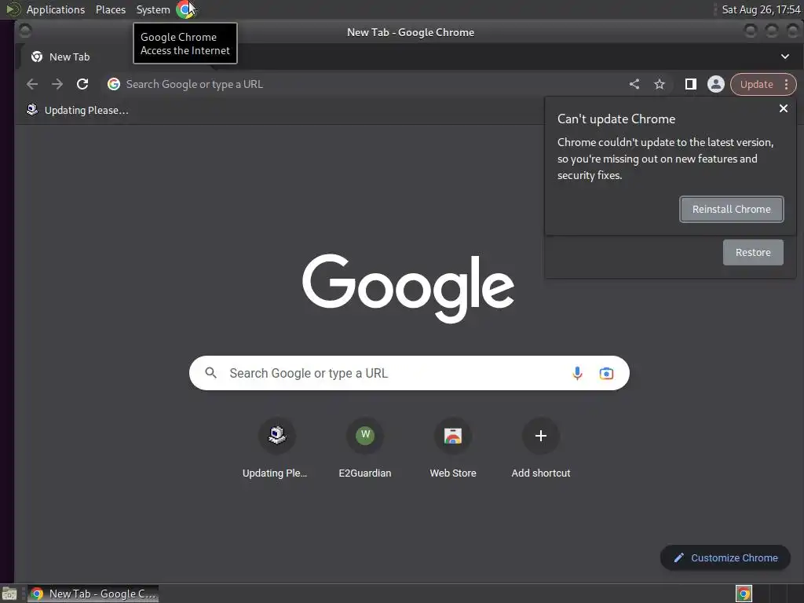Bookmark this tab with the star icon
Image resolution: width=804 pixels, height=603 pixels.
click(660, 84)
